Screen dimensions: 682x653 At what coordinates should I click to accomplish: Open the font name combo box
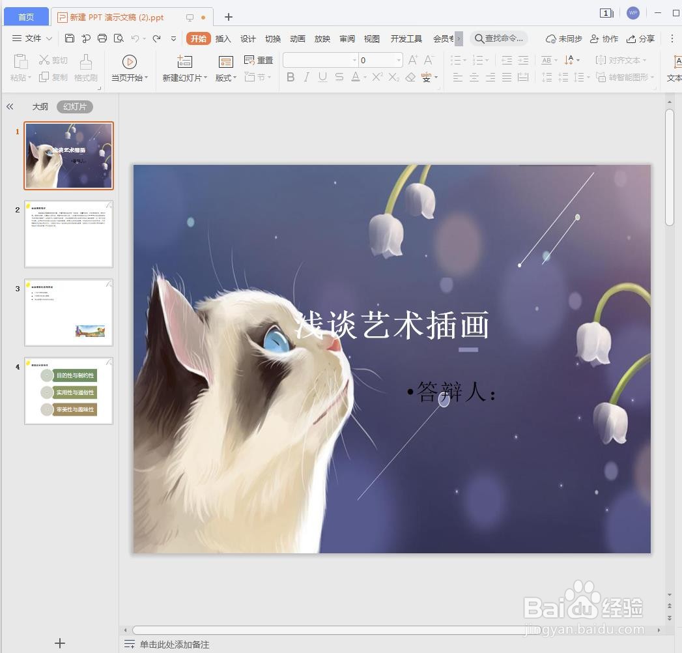pos(320,60)
